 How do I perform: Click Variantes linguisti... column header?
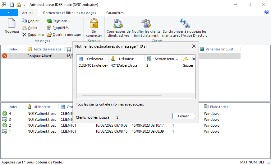[219, 49]
